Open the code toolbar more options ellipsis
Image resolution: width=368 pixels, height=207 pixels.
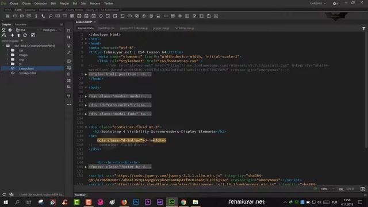pyautogui.click(x=69, y=105)
